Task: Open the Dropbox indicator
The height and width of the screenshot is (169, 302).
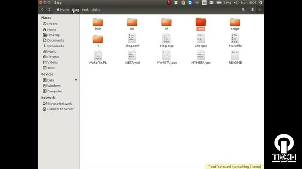Action: click(x=176, y=3)
